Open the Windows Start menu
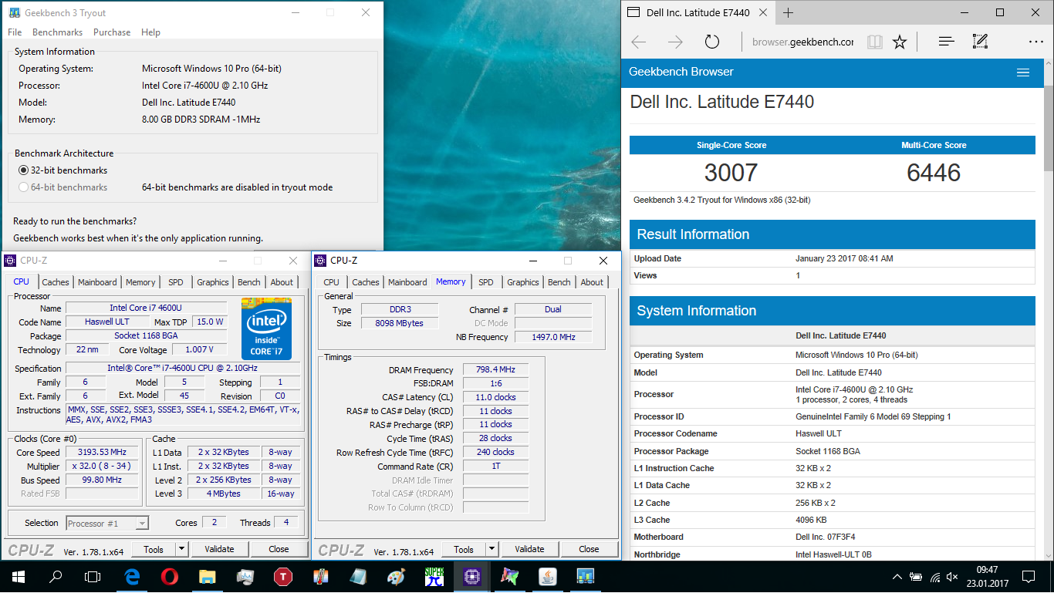 tap(18, 576)
